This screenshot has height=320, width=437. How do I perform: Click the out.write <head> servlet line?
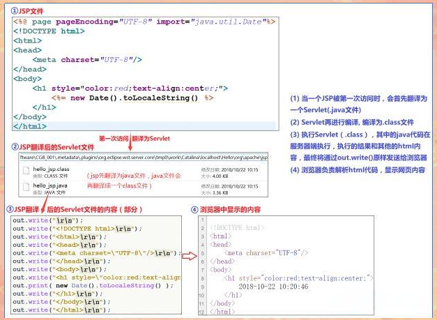(x=60, y=245)
